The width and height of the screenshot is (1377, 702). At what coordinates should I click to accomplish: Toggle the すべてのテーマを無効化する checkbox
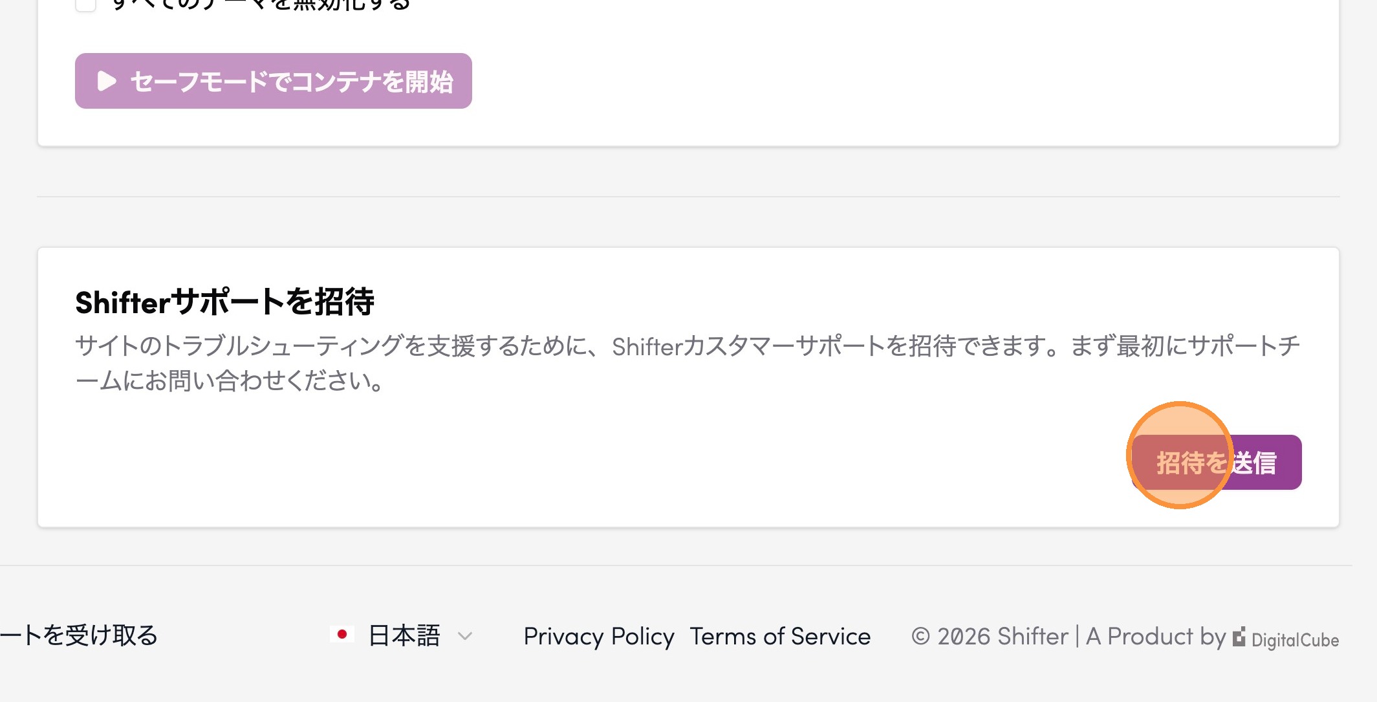coord(85,4)
